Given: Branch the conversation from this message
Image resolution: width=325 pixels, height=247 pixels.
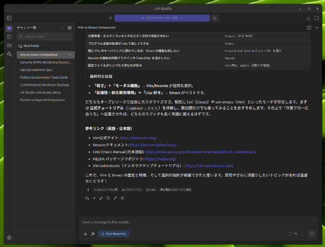Looking at the screenshot, I should (101, 198).
